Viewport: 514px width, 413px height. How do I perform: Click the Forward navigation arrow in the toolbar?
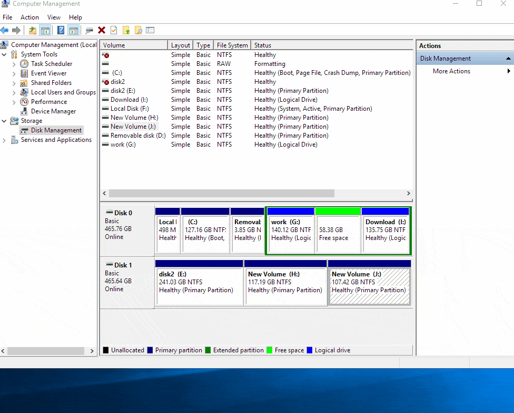[16, 30]
